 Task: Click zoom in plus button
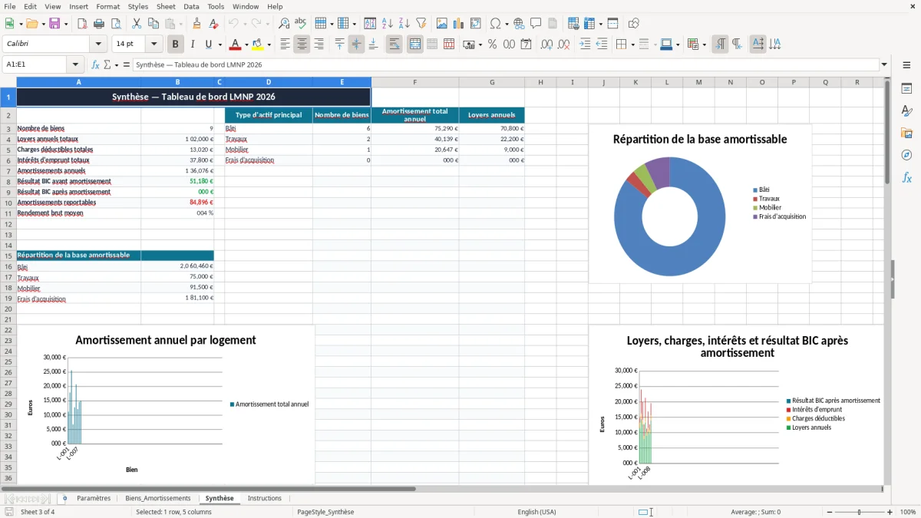click(x=890, y=512)
